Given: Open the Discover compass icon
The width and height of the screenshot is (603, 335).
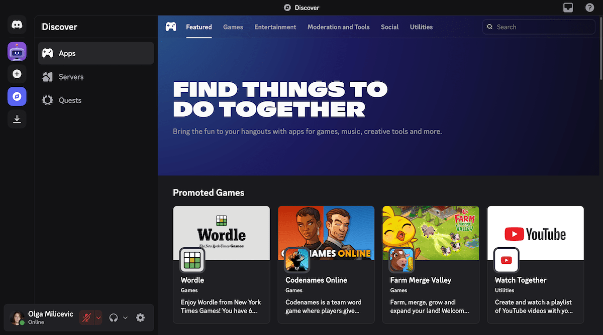Looking at the screenshot, I should click(17, 96).
